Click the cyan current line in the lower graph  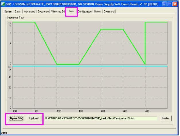(86, 66)
